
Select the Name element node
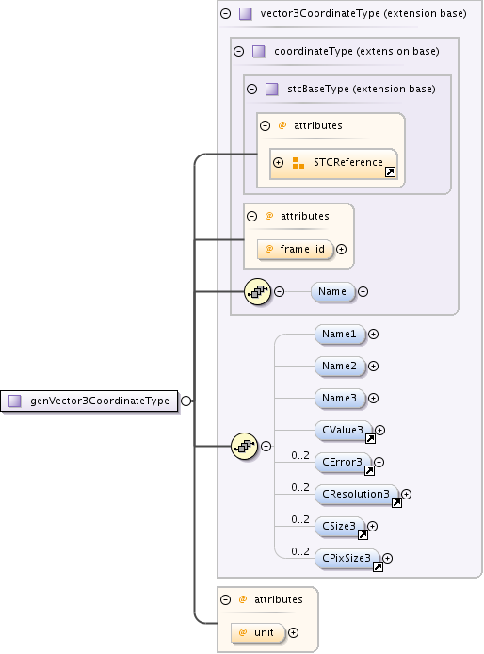pos(332,291)
